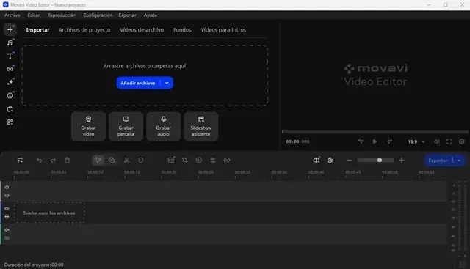This screenshot has width=470, height=269.
Task: Zoom out timeline with minus button
Action: (350, 161)
